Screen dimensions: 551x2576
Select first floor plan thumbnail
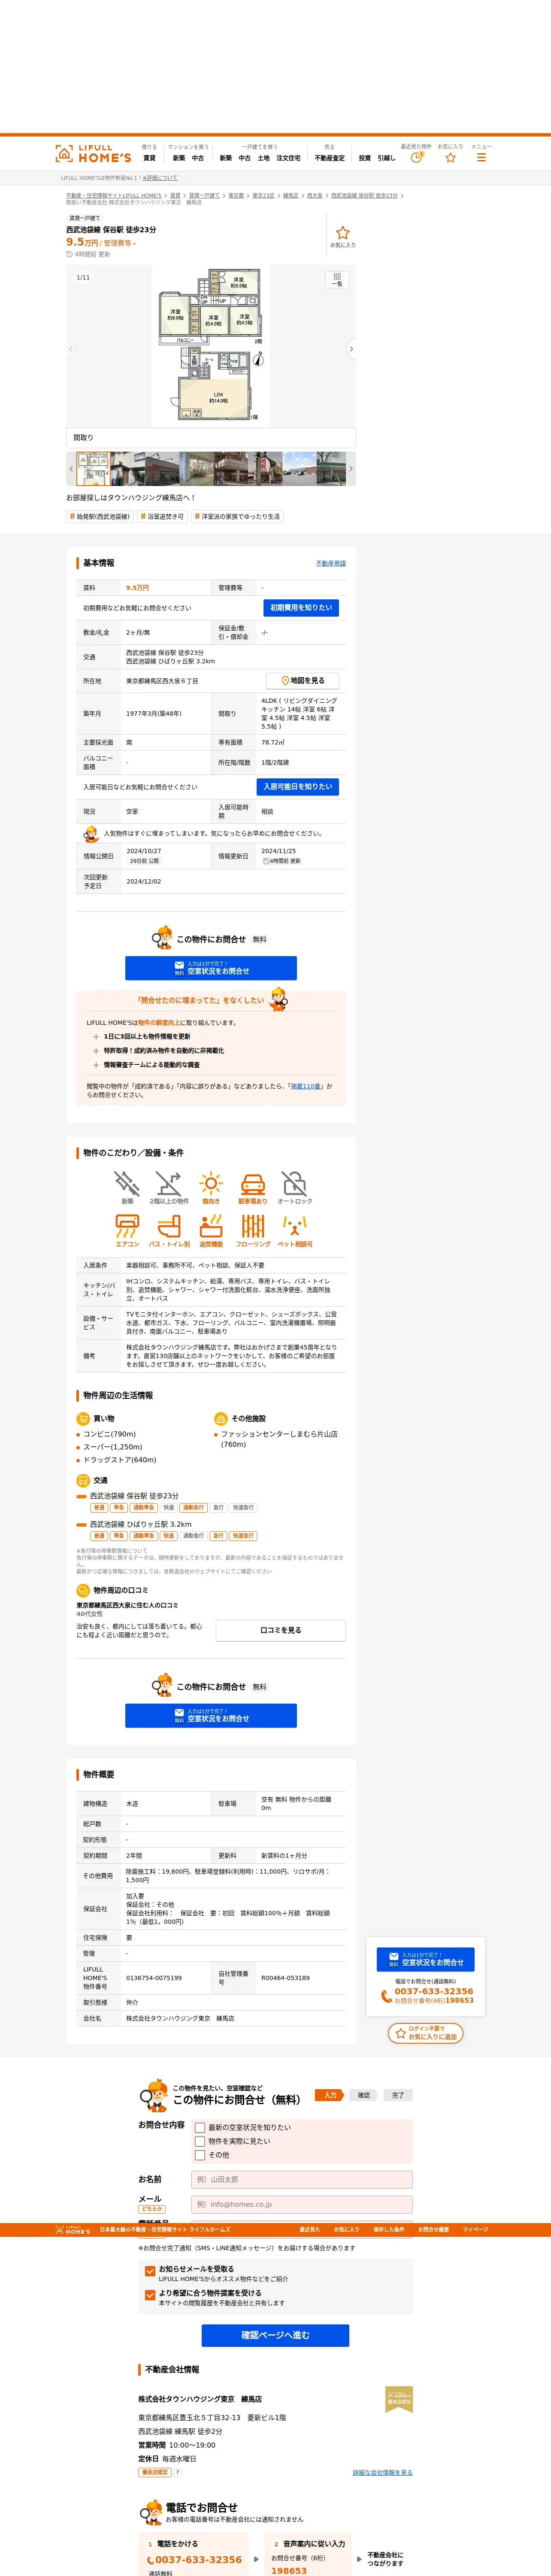pos(93,469)
